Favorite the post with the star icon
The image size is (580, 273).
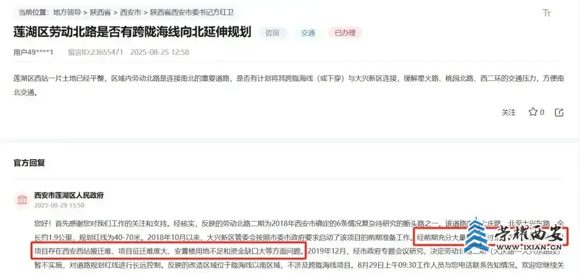click(533, 112)
